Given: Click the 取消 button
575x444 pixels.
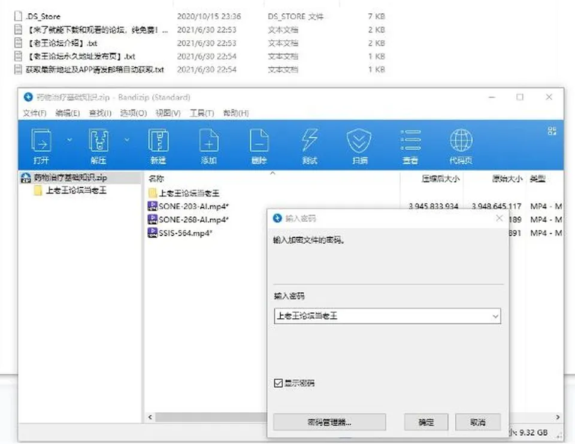Looking at the screenshot, I should point(478,422).
